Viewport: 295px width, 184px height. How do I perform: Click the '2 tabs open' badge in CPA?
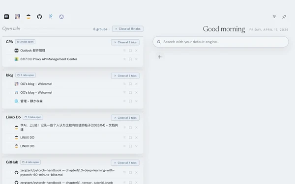(25, 42)
